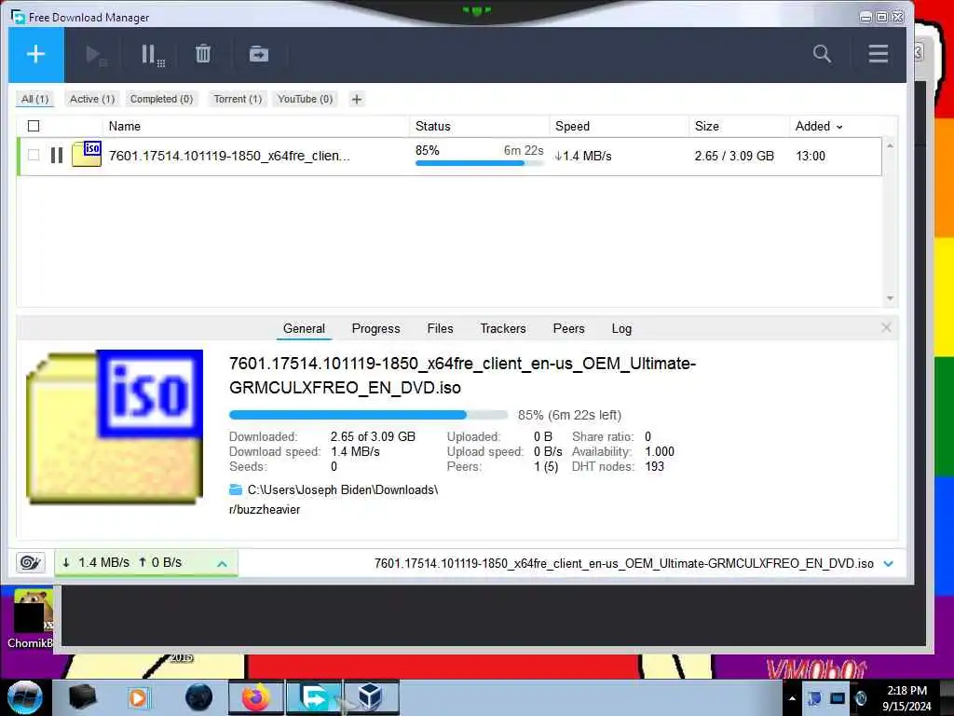Start selected downloads with the play icon
Image resolution: width=954 pixels, height=716 pixels.
(95, 55)
